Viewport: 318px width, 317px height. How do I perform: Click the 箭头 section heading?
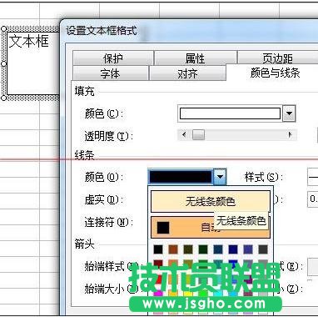coord(85,244)
